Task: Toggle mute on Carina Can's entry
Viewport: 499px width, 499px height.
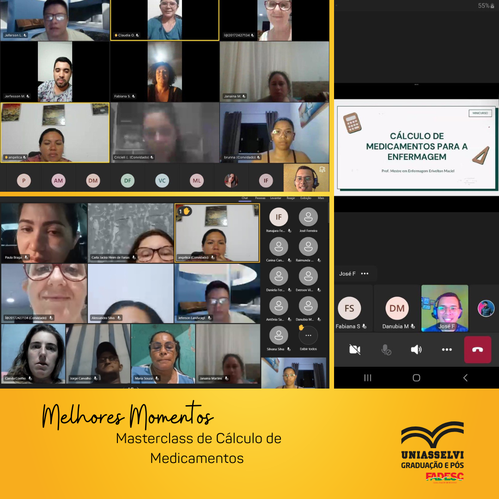Action: click(x=289, y=260)
